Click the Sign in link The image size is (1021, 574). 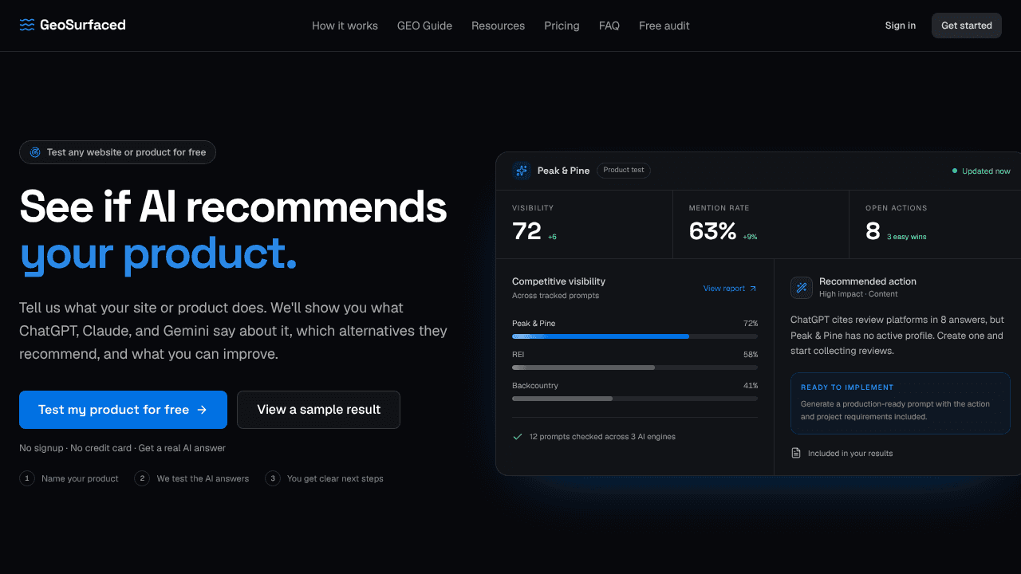click(x=901, y=26)
